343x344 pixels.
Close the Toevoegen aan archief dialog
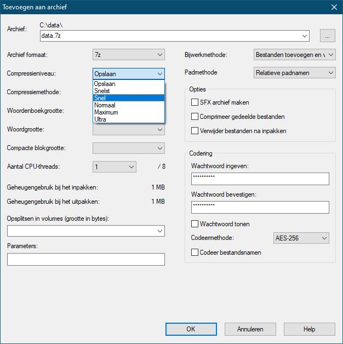[x=334, y=8]
